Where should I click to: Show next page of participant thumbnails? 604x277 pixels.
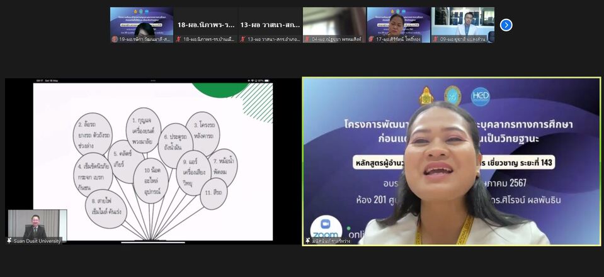click(x=506, y=25)
